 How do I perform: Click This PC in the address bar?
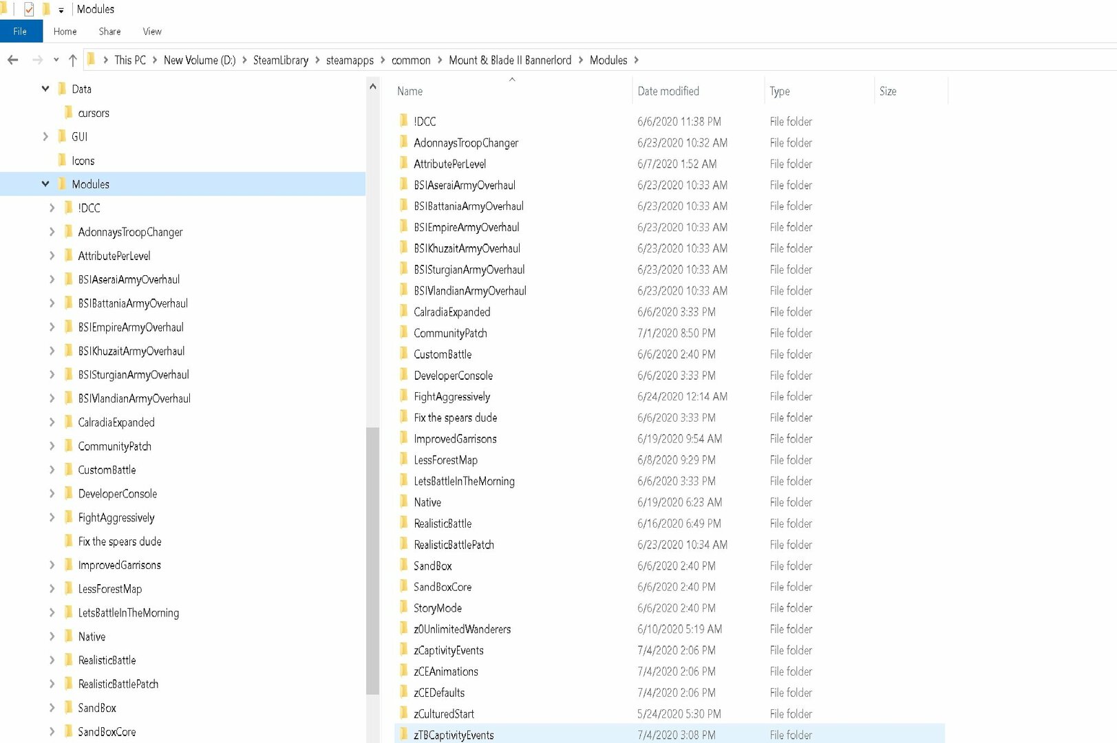point(130,60)
